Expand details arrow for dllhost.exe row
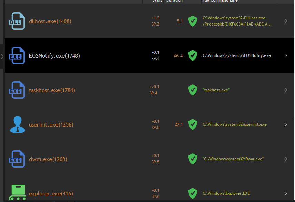 [x=286, y=21]
